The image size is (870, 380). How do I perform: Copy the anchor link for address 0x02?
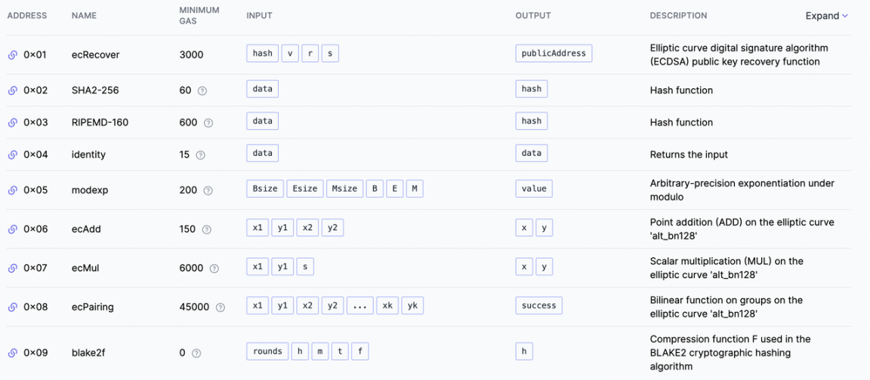(13, 90)
